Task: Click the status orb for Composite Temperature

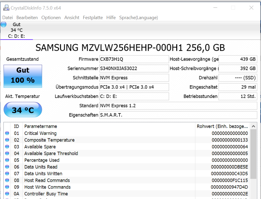Action: pyautogui.click(x=7, y=140)
